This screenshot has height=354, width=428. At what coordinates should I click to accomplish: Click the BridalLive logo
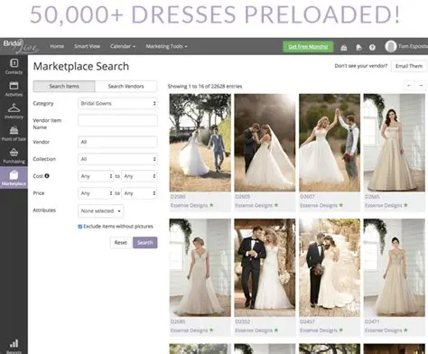click(x=21, y=46)
